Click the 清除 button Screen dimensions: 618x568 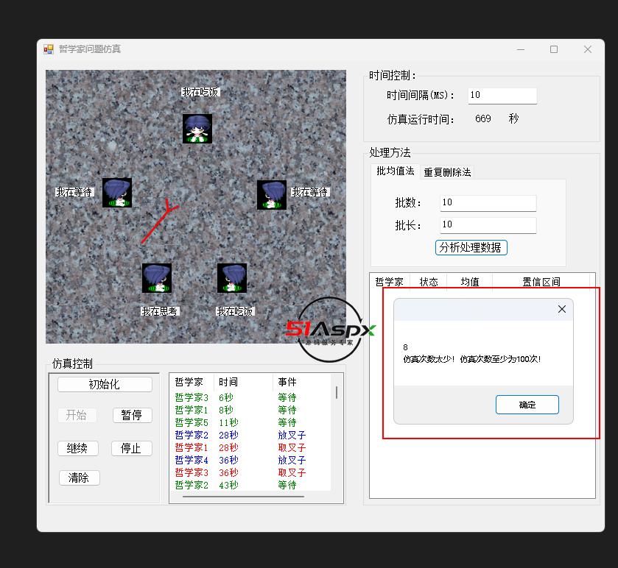pyautogui.click(x=79, y=478)
